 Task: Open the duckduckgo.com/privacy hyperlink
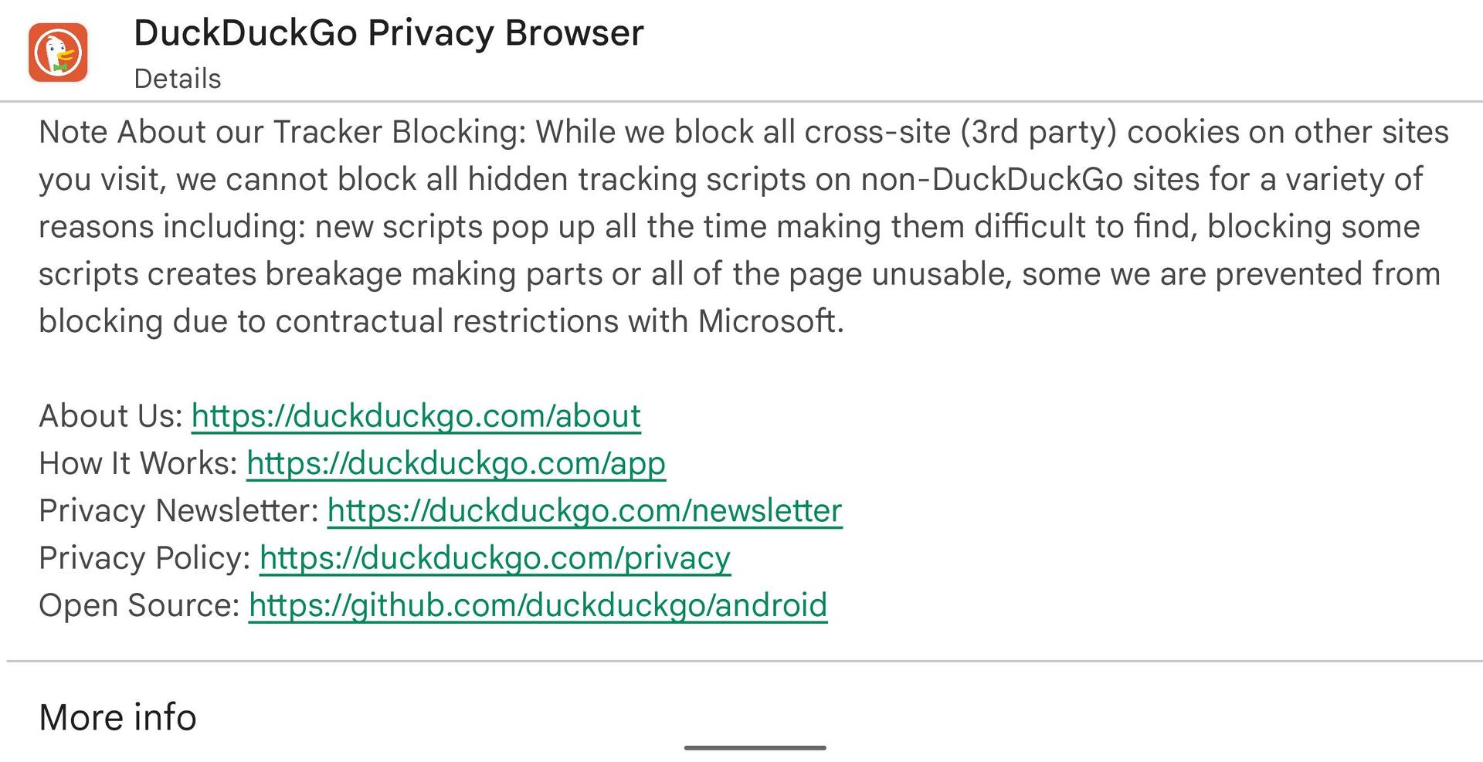pos(494,558)
